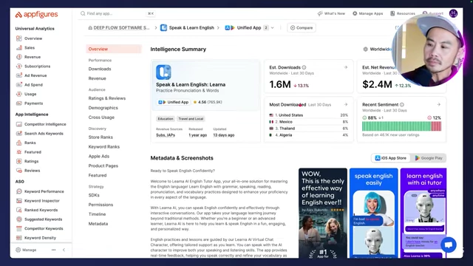Open the Search Ads Keywords icon

pyautogui.click(x=19, y=133)
